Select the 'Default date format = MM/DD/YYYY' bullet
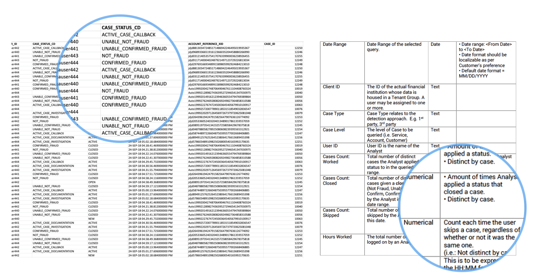The height and width of the screenshot is (280, 539). pos(482,73)
